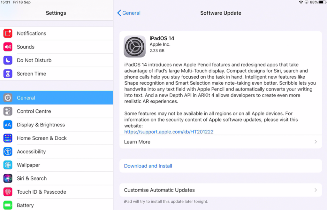Tap the Sounds speaker icon
Viewport: 327px width, 210px height.
pyautogui.click(x=8, y=47)
